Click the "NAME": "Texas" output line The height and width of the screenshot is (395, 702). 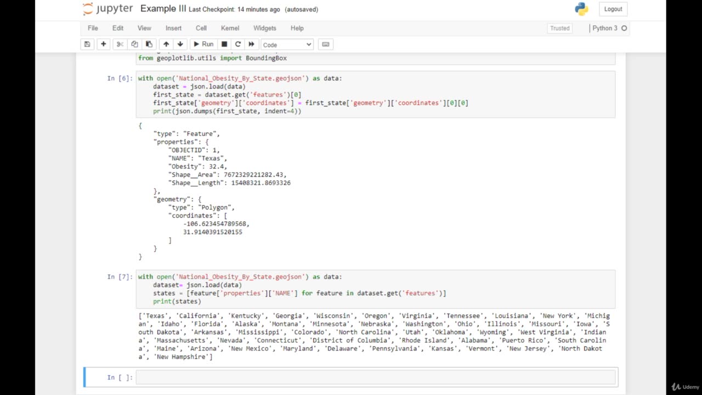point(197,158)
